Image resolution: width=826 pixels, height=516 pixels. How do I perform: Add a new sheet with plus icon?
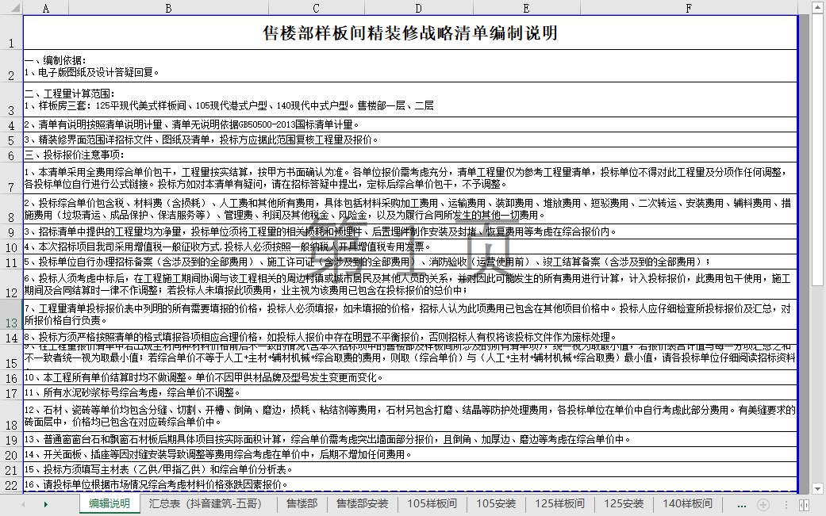(x=763, y=505)
